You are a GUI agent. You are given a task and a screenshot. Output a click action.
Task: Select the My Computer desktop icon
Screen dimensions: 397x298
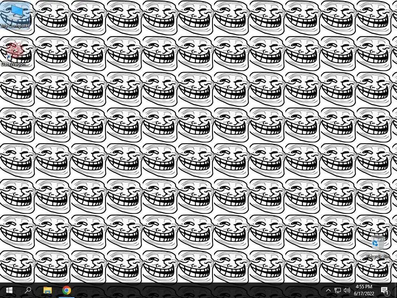(15, 15)
